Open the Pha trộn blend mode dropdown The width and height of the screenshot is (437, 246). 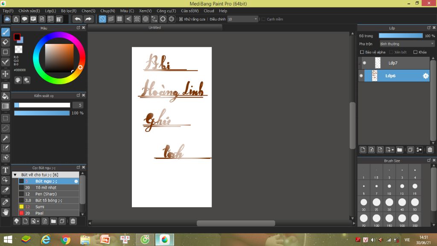coord(407,44)
